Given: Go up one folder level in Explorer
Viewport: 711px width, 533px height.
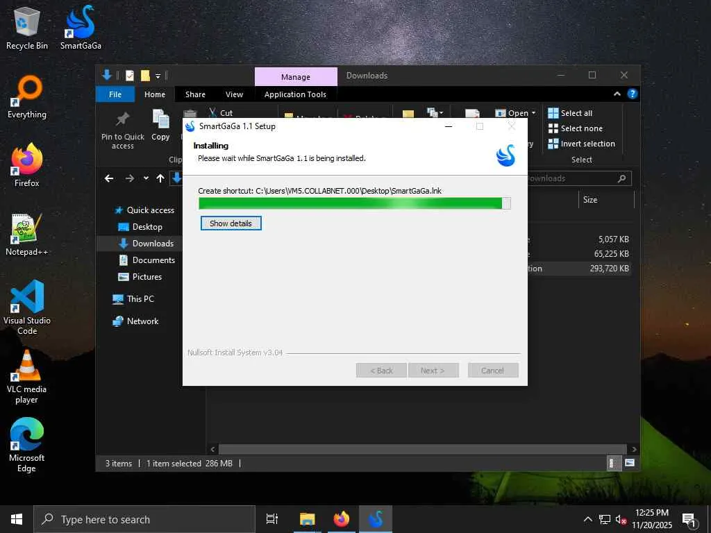Looking at the screenshot, I should (160, 178).
